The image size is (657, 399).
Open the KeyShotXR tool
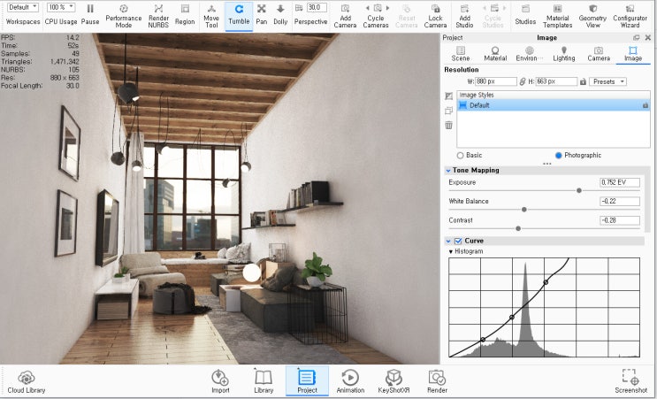click(x=393, y=381)
